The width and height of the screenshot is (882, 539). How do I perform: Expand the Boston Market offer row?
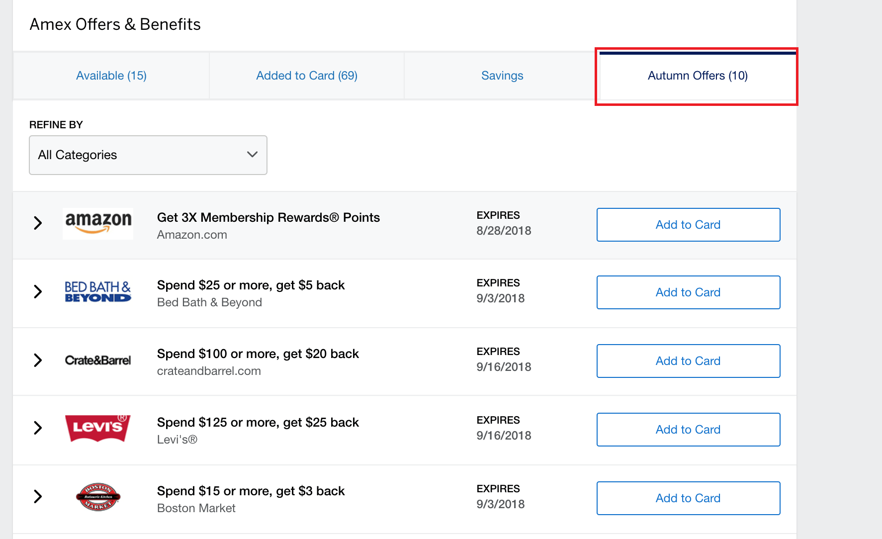[x=38, y=496]
